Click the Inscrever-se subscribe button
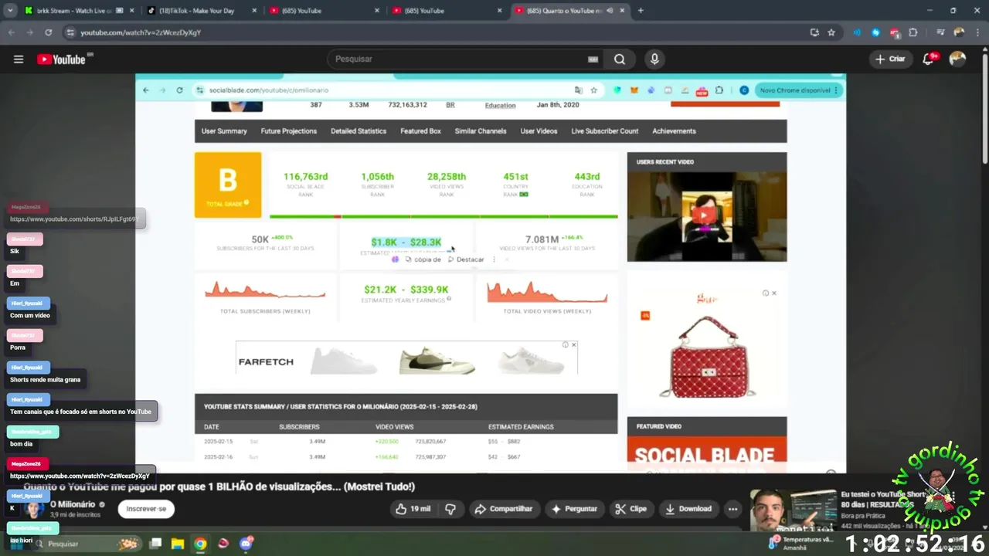 [146, 509]
